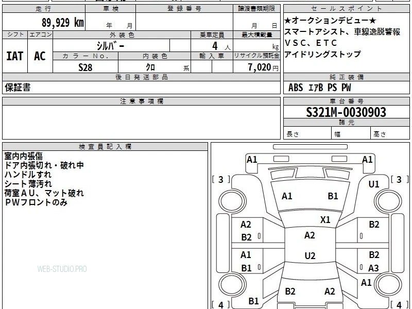Viewport: 412px width, 309px height.
Task: Select color code S28
Action: (x=85, y=67)
